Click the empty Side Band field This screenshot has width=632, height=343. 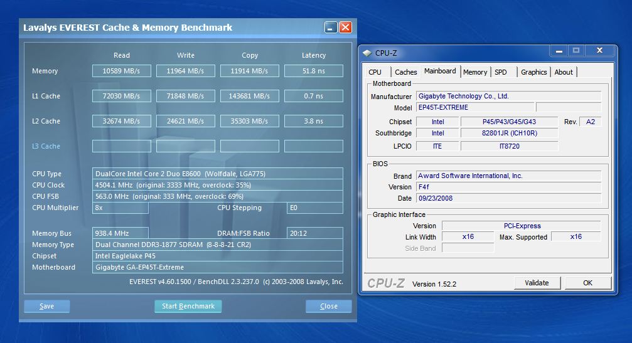click(x=468, y=248)
